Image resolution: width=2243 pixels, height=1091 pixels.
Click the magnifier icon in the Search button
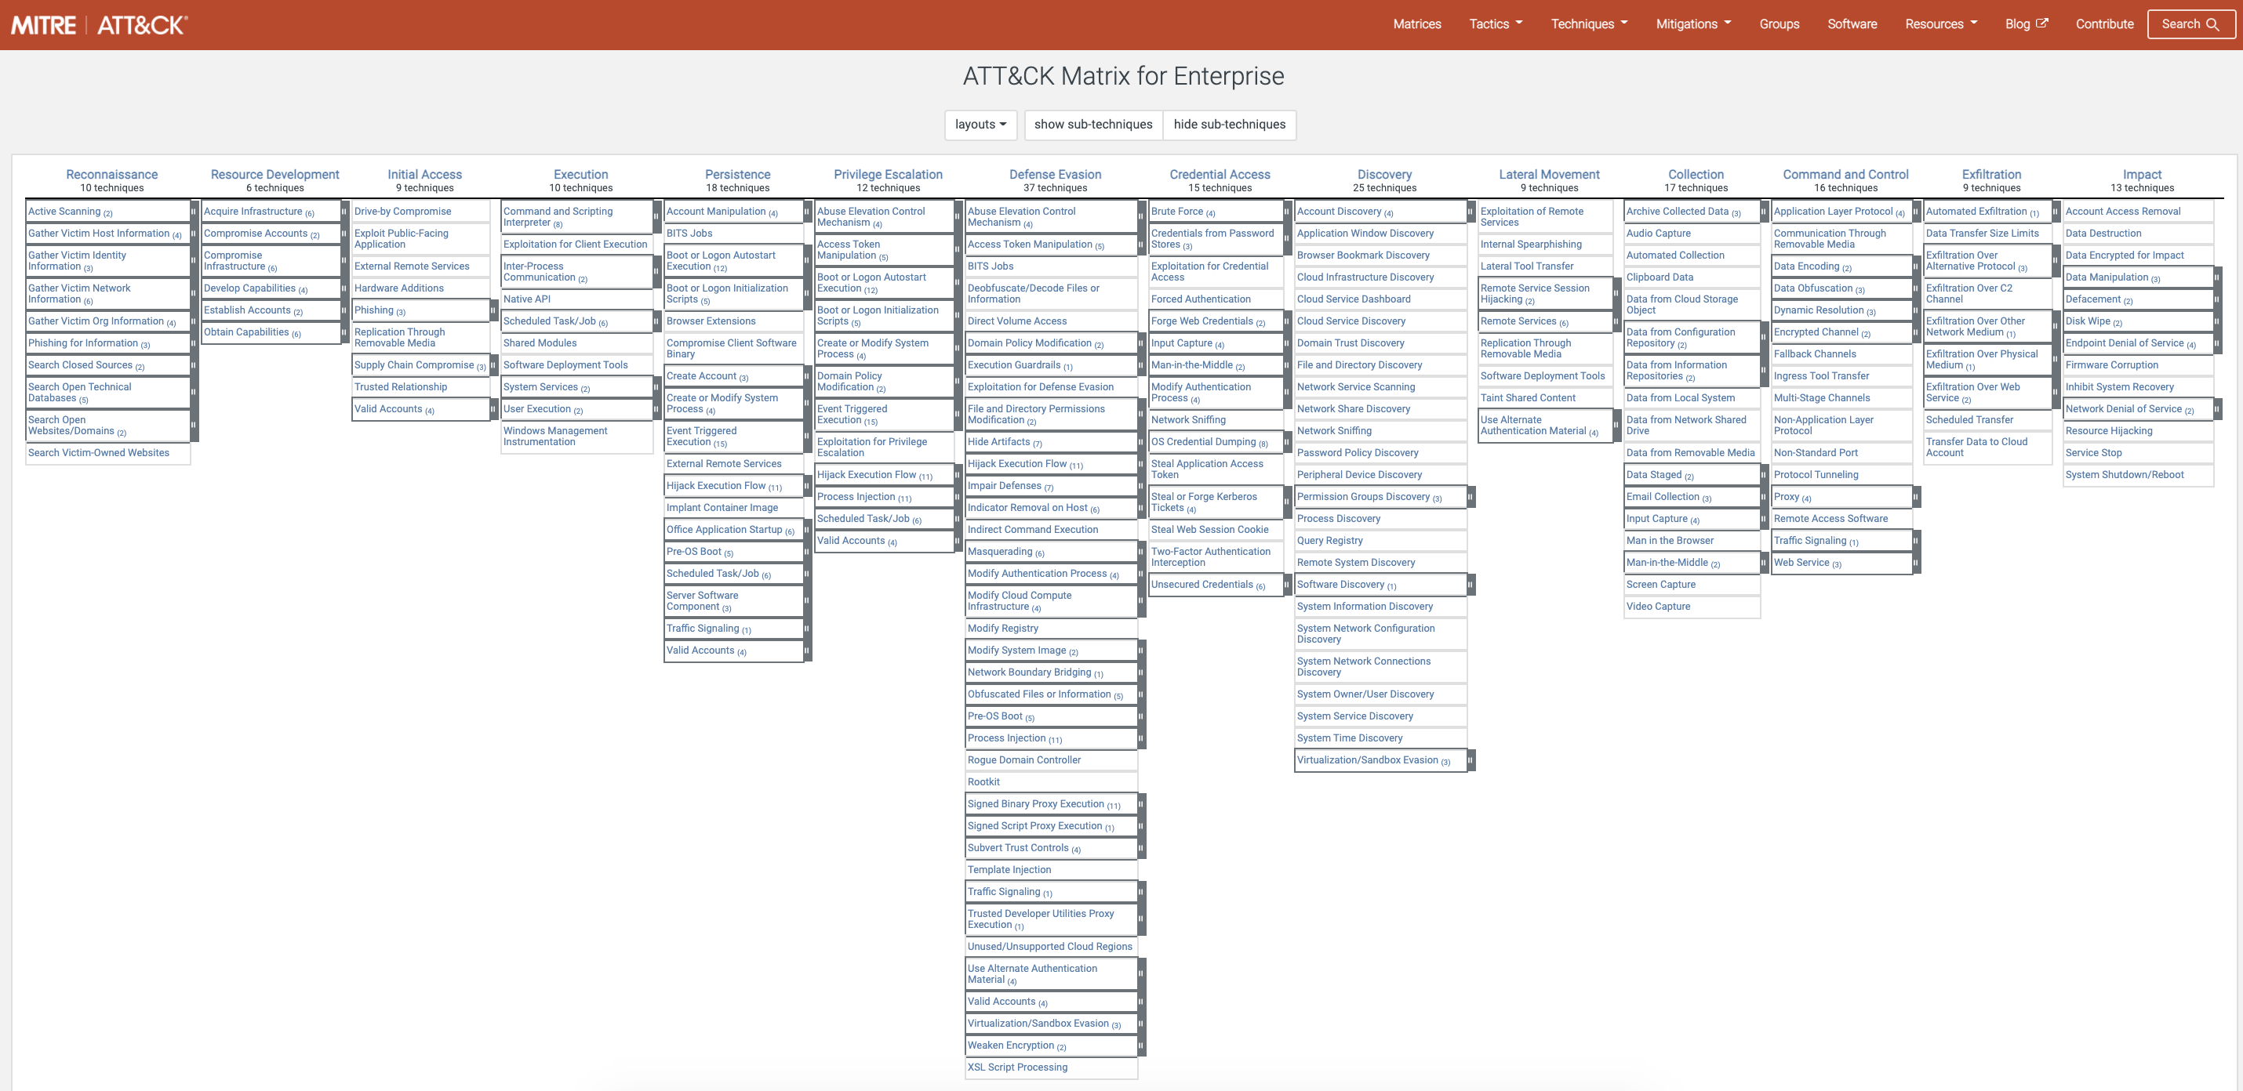[2212, 24]
